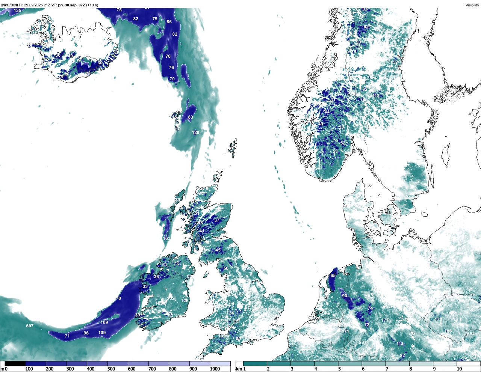The height and width of the screenshot is (372, 481).
Task: Click the "86" value in the upper blue band
Action: (169, 22)
